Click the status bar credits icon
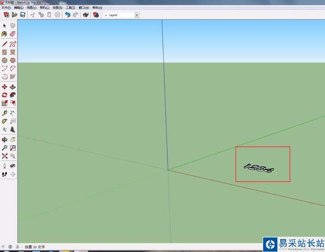 point(10,247)
